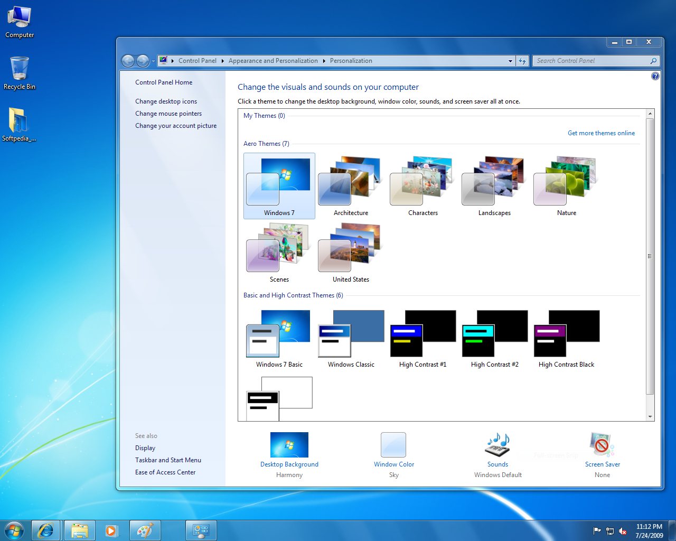This screenshot has width=676, height=541.
Task: Click the search magnifier icon
Action: 653,61
